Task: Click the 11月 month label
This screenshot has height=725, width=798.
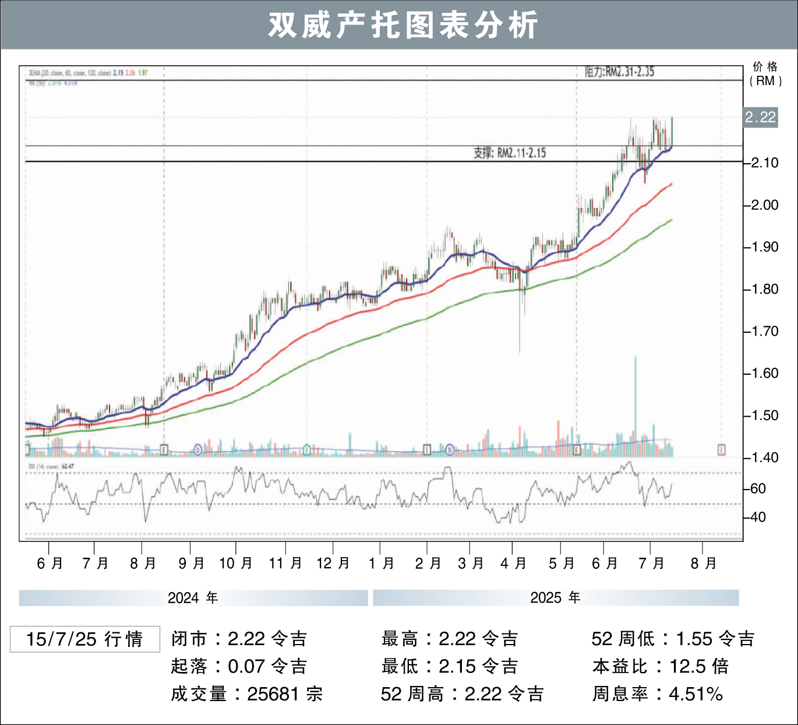Action: [285, 564]
